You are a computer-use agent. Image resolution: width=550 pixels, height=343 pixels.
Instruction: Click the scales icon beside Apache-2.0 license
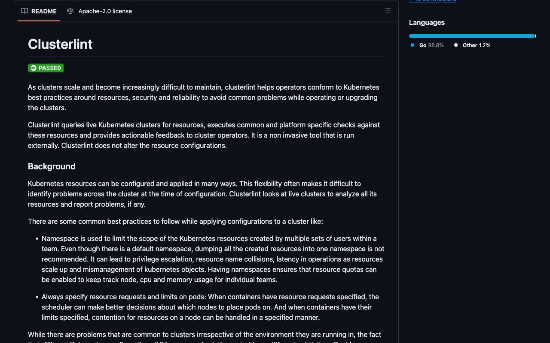70,11
